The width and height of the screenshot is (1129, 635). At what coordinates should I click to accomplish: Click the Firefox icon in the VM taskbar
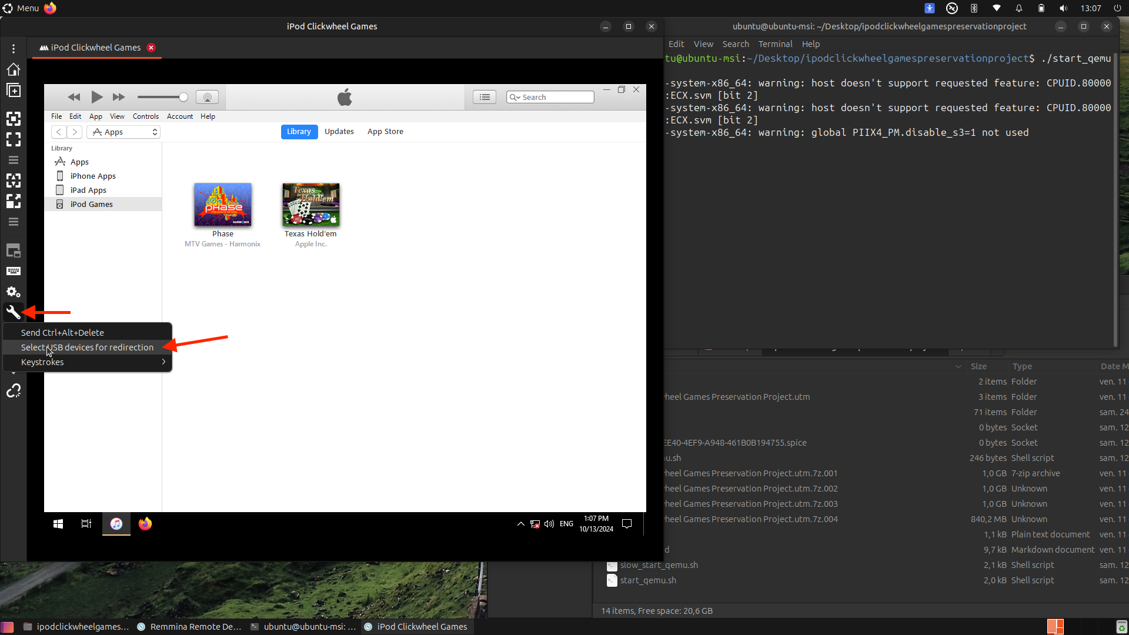tap(145, 524)
